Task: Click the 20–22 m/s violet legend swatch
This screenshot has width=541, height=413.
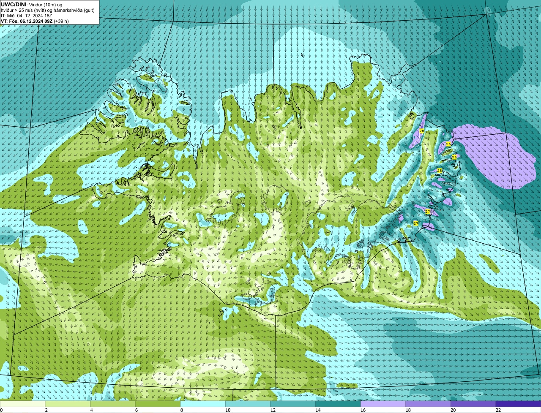Action: [x=473, y=404]
